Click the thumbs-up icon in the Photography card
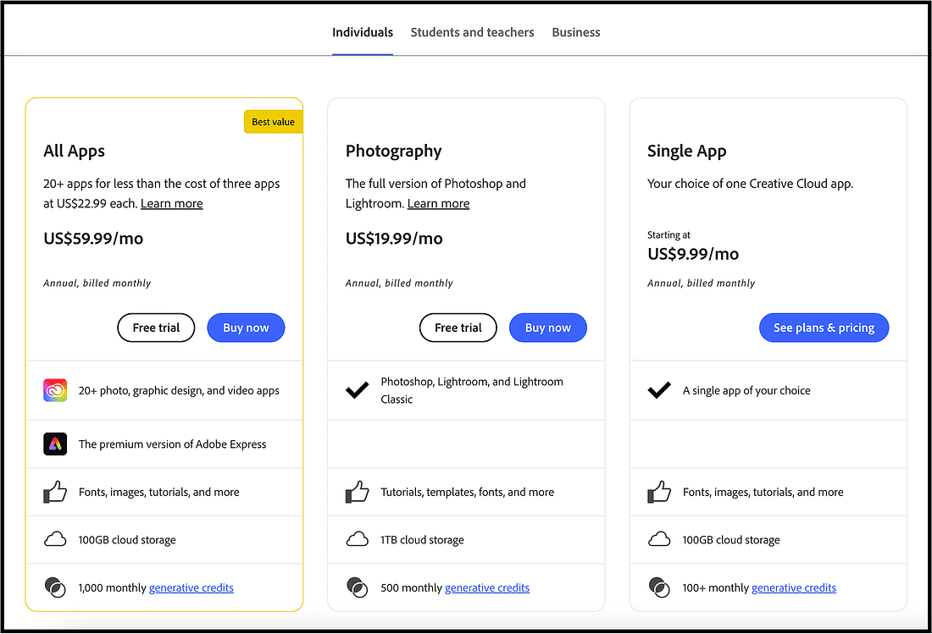This screenshot has height=634, width=932. pos(358,492)
